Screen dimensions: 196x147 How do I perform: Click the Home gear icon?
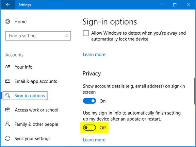tap(8, 22)
